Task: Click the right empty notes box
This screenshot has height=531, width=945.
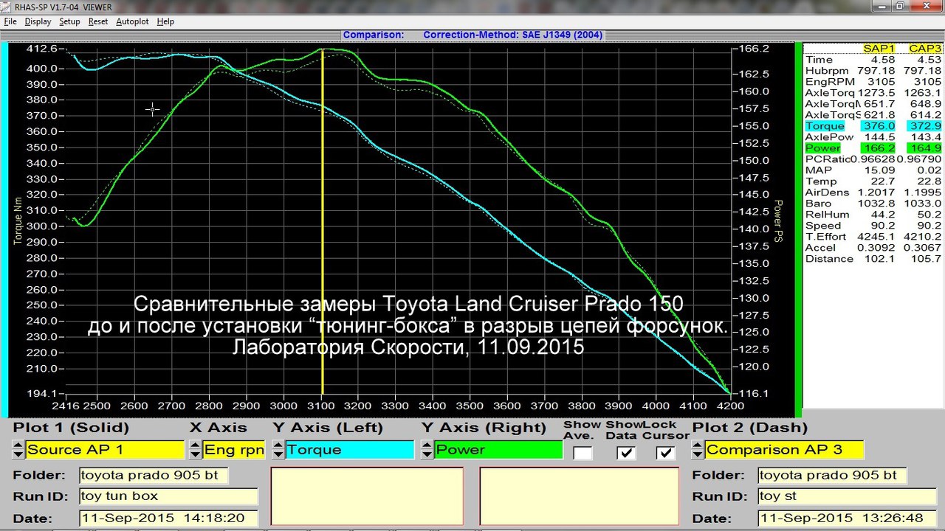Action: 580,496
